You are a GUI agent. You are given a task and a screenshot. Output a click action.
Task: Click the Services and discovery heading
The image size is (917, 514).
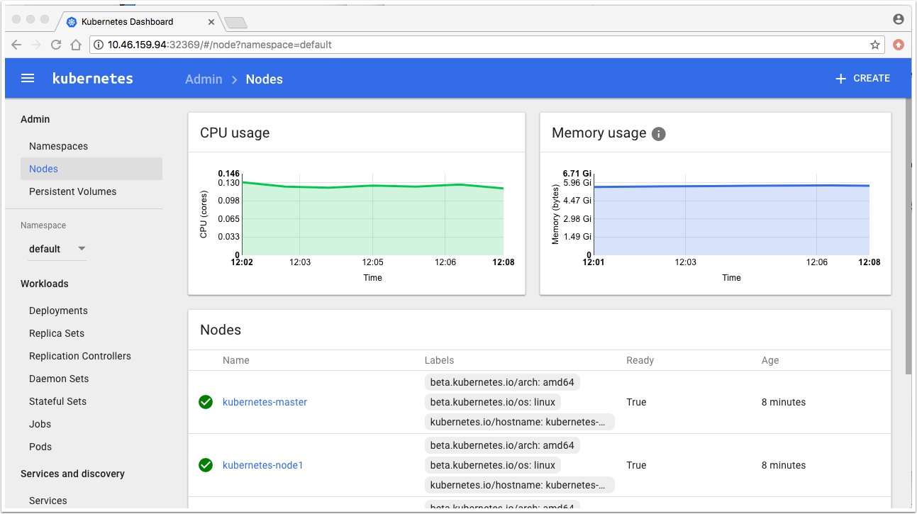(x=72, y=474)
